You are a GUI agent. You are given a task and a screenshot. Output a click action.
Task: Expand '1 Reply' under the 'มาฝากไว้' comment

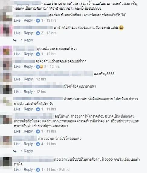click(27, 40)
